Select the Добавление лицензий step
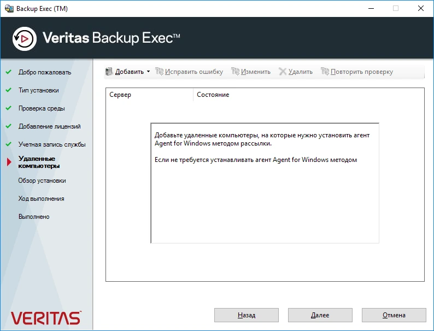The height and width of the screenshot is (331, 434). pyautogui.click(x=50, y=126)
